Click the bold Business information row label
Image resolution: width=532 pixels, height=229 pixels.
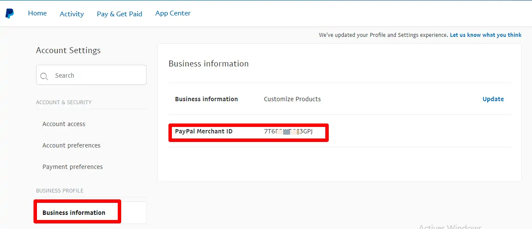[206, 99]
